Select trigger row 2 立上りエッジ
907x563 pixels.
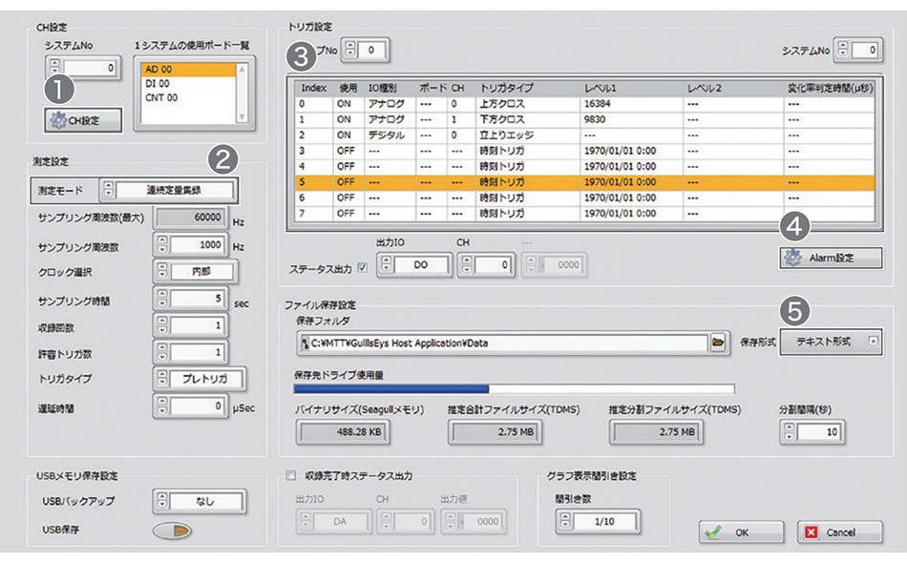coord(585,136)
